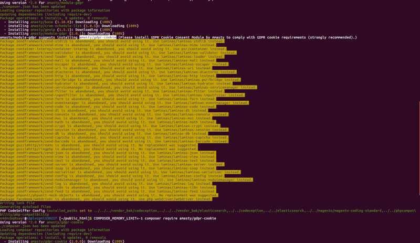Click the "Installing amasty/module-gdpr (2.0.1)" line
Viewport: 420px width, 243px height.
[64, 34]
